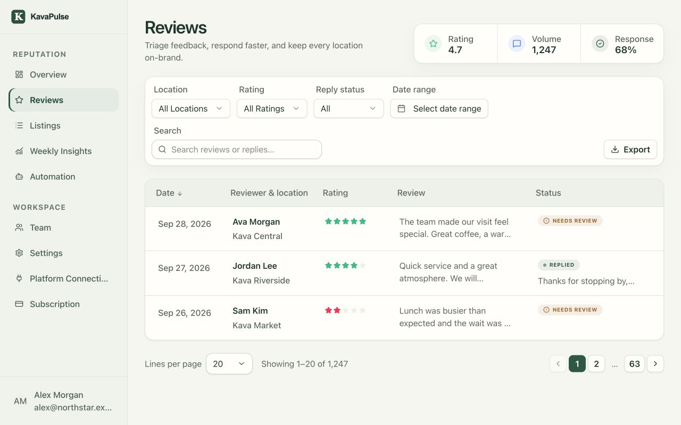Open the Lines per page dropdown
Viewport: 681px width, 425px height.
pos(229,364)
